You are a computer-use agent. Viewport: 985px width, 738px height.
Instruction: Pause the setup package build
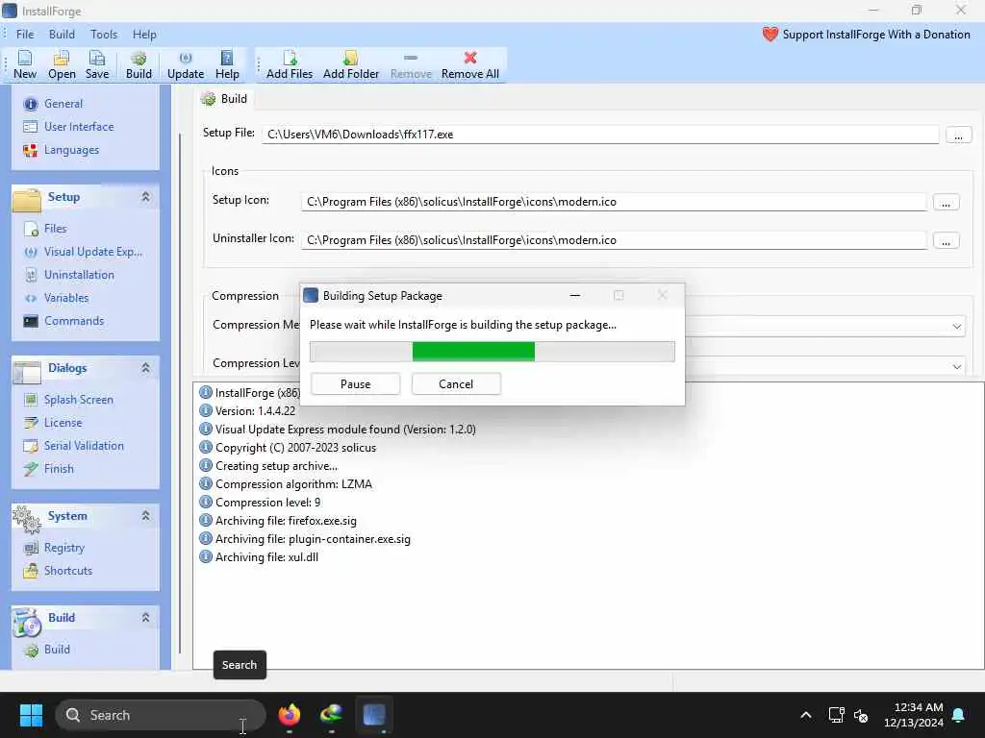[x=355, y=384]
